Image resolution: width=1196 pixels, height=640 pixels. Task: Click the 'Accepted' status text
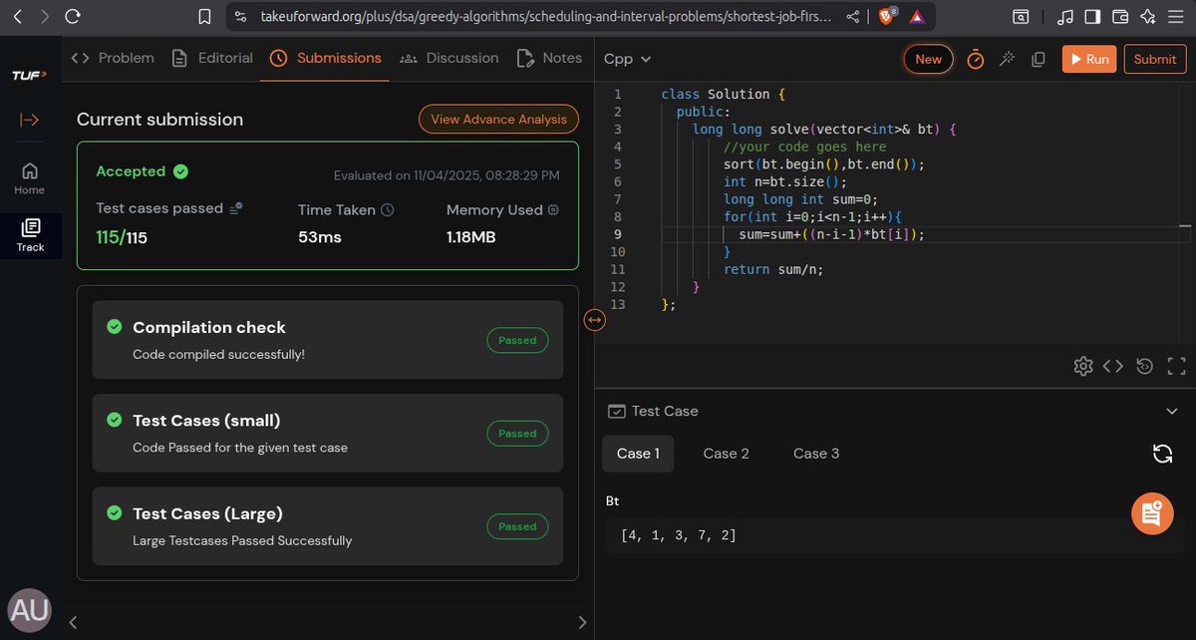click(x=131, y=171)
